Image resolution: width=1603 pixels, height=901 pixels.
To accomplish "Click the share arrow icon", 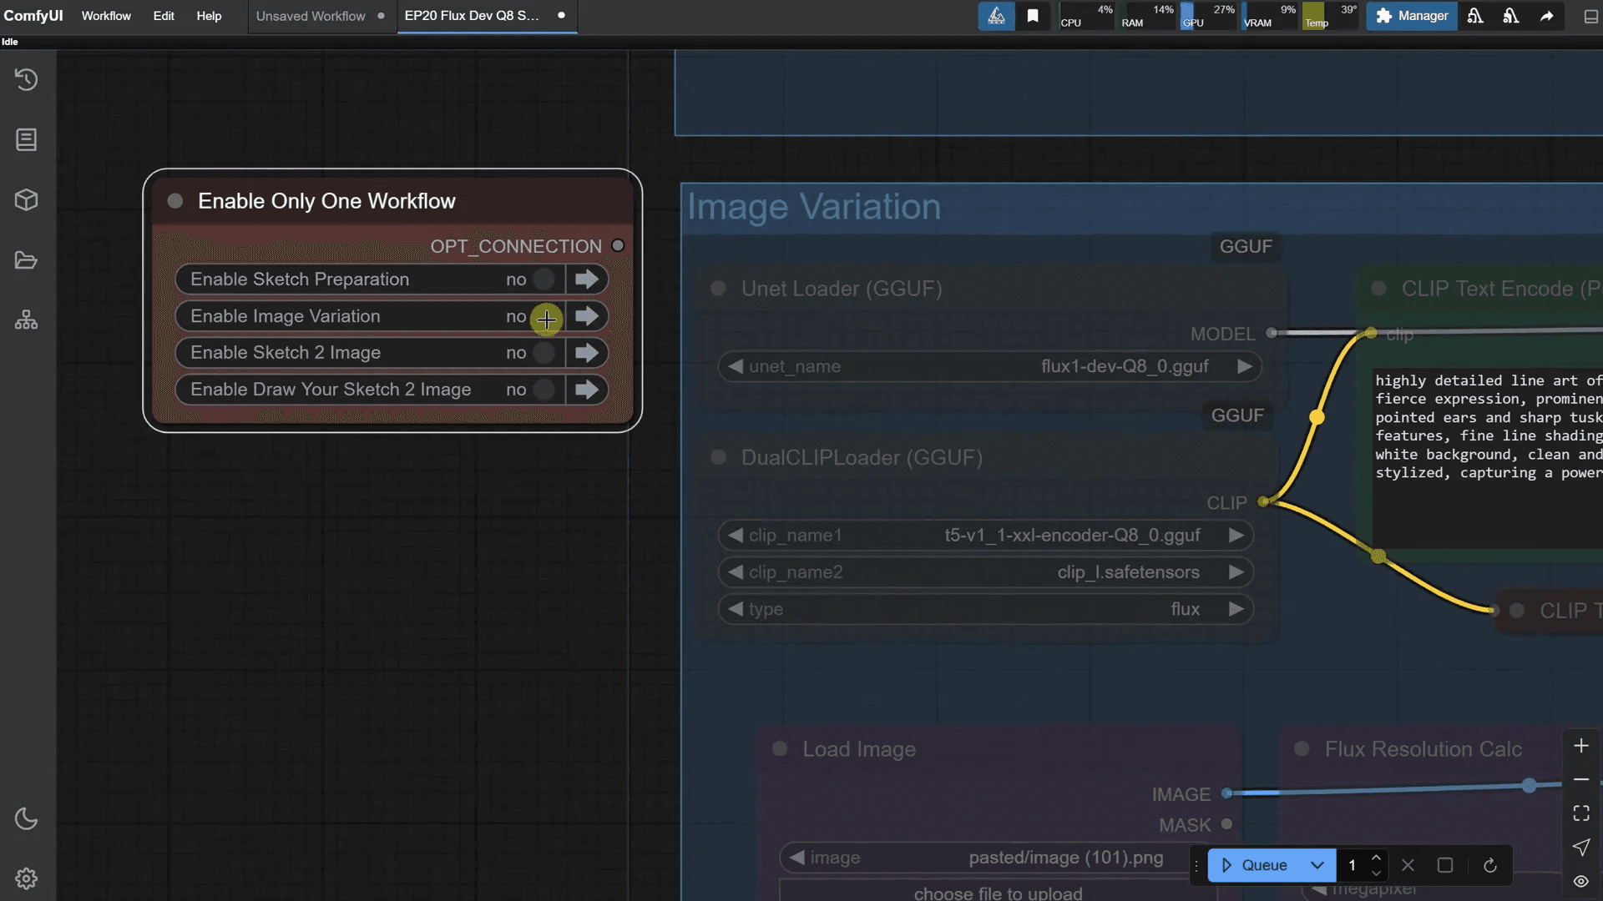I will pos(1547,16).
